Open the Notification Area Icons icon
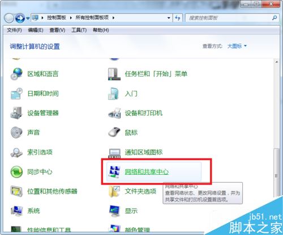This screenshot has width=283, height=235. click(x=114, y=153)
